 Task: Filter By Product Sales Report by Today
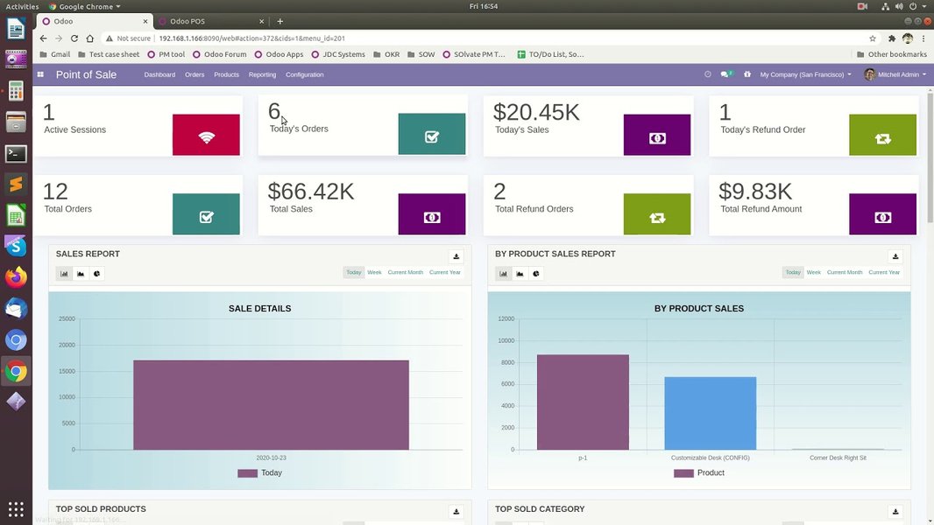[793, 272]
